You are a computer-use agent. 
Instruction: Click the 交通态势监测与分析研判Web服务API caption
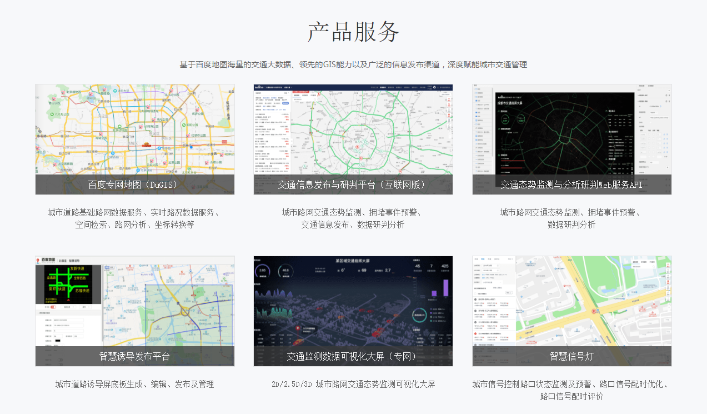[572, 184]
